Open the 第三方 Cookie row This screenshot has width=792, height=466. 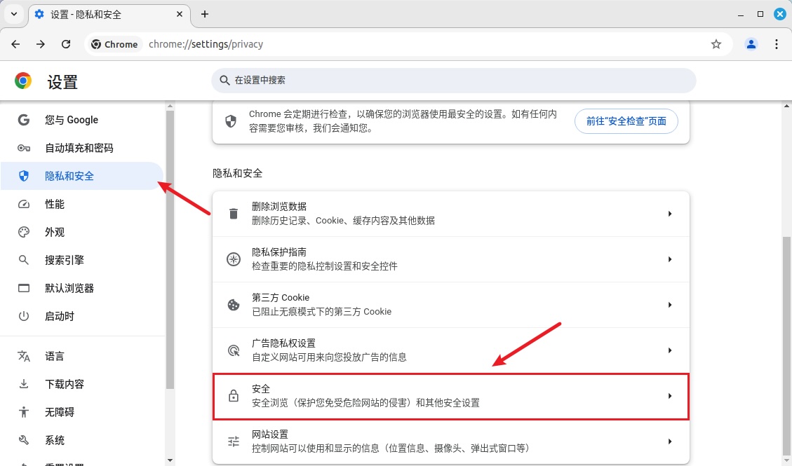[450, 305]
